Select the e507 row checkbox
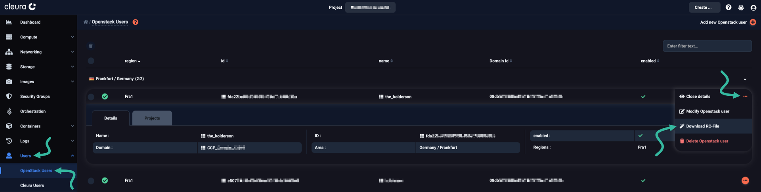This screenshot has width=761, height=192. (91, 181)
